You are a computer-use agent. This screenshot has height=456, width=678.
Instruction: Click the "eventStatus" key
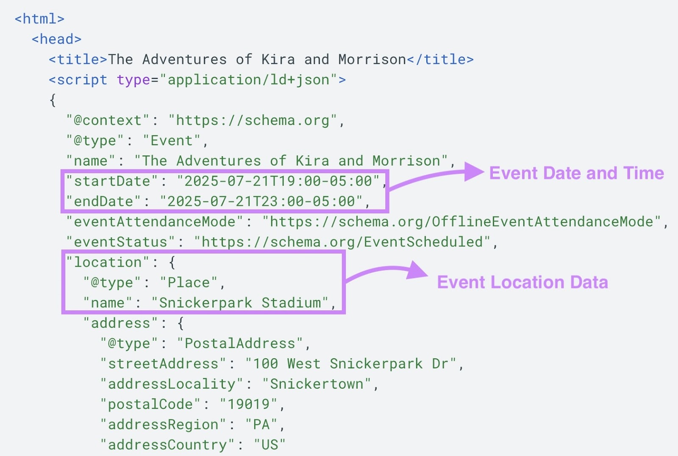(121, 242)
